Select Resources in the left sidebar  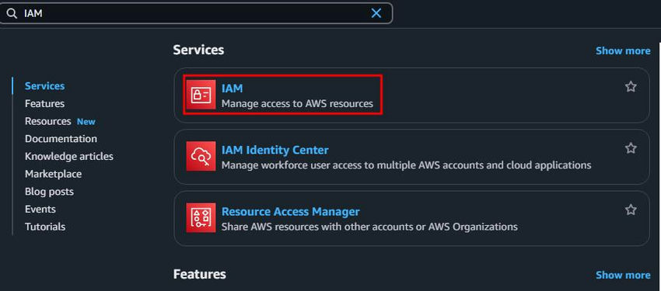[48, 121]
